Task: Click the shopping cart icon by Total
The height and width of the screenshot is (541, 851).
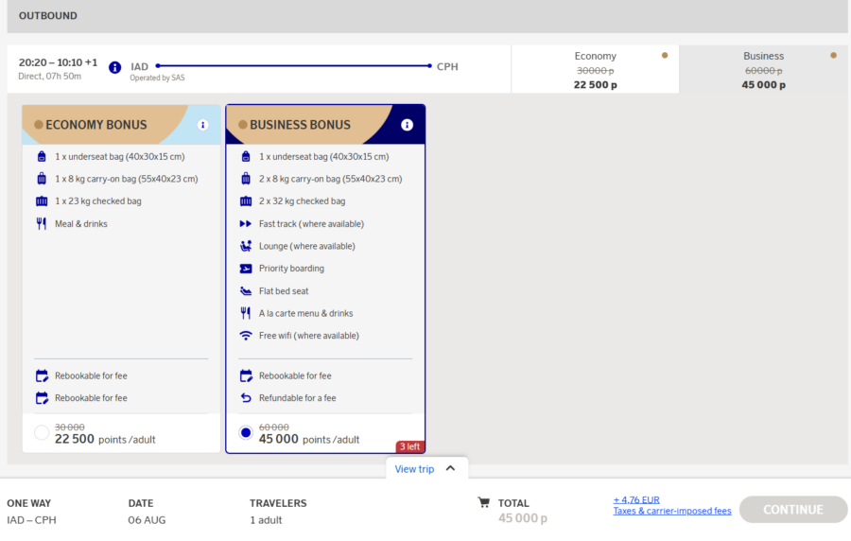Action: click(x=483, y=502)
